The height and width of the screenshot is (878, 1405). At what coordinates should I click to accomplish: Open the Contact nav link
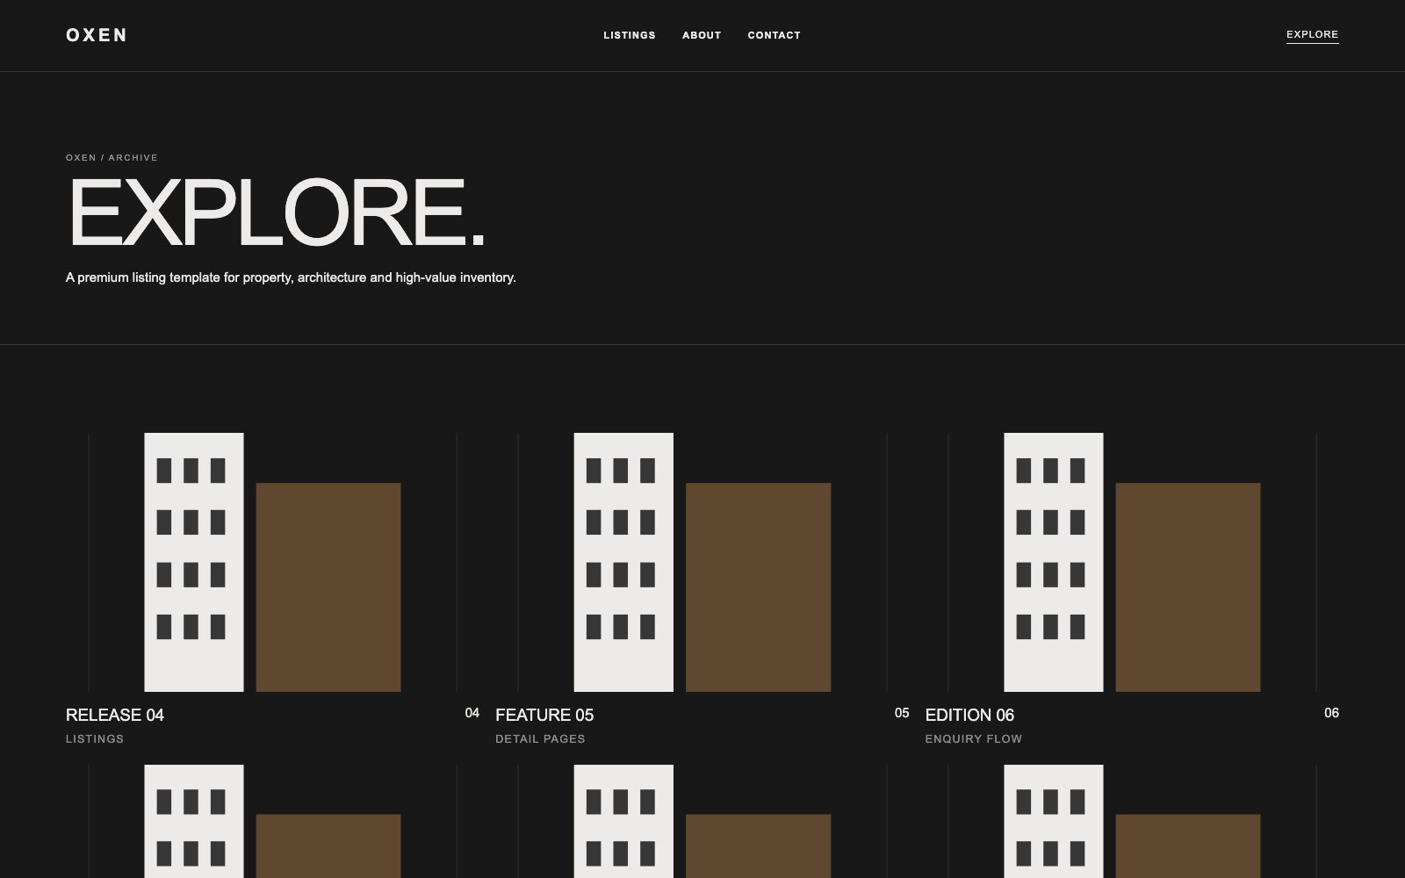coord(774,35)
